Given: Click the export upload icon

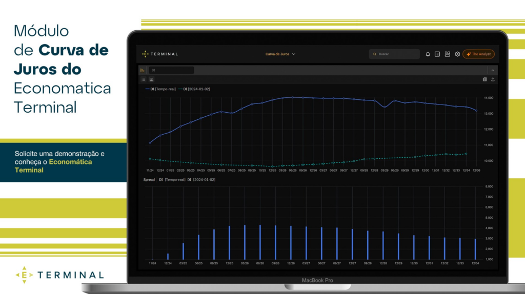Looking at the screenshot, I should pyautogui.click(x=493, y=79).
